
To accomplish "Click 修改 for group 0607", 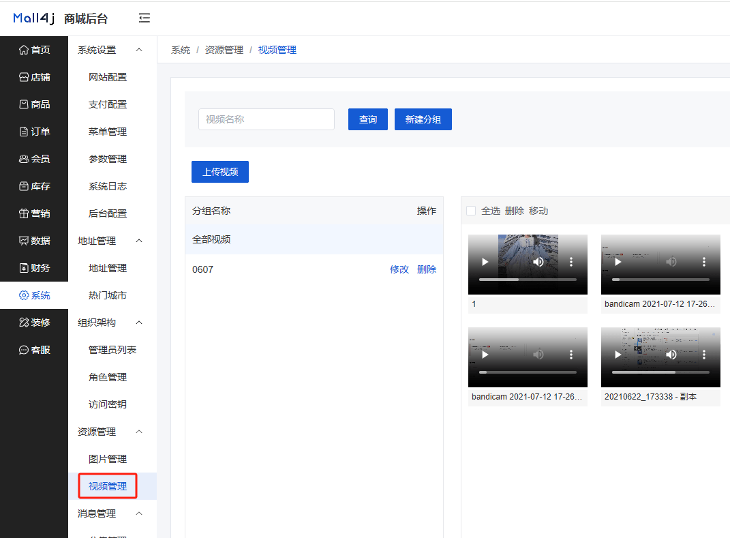I will (399, 269).
